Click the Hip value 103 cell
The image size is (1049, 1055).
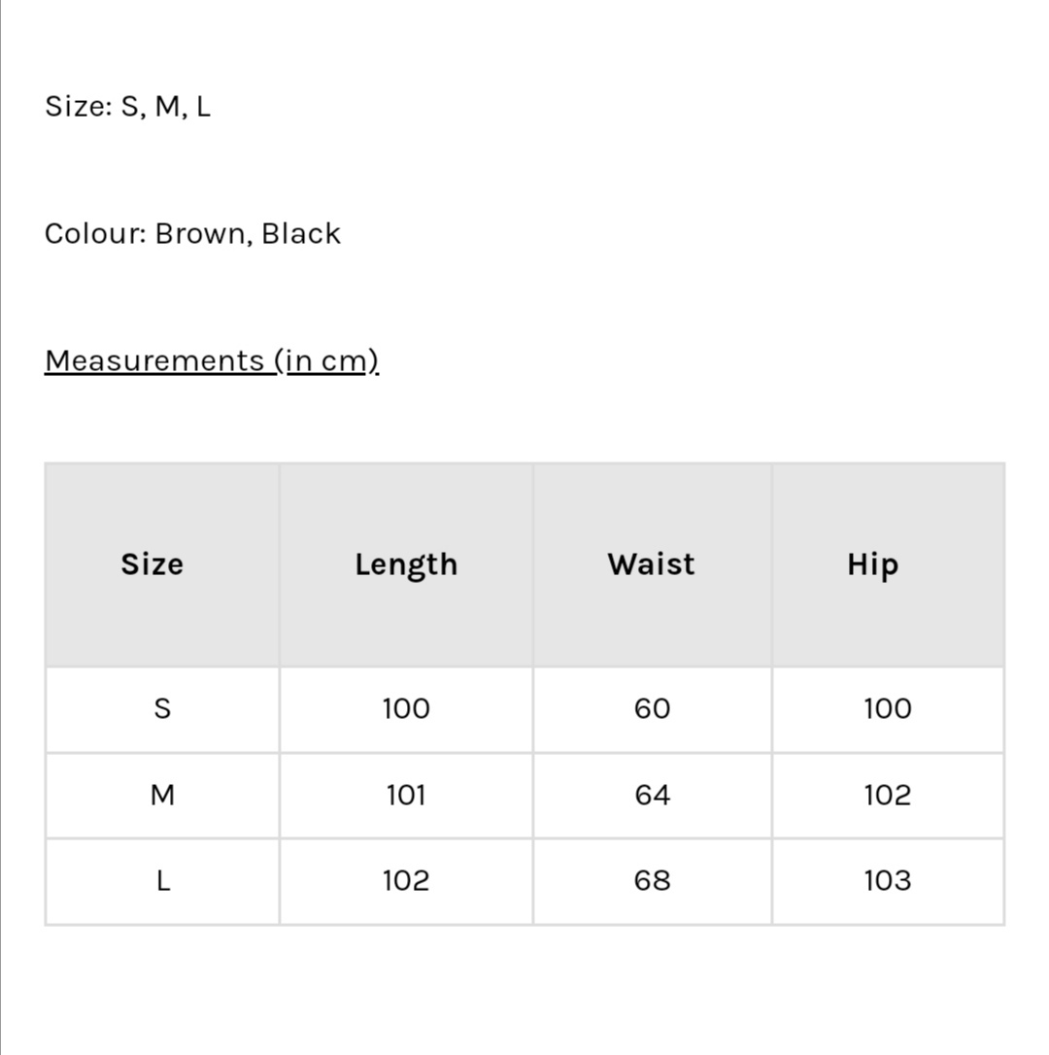coord(888,881)
